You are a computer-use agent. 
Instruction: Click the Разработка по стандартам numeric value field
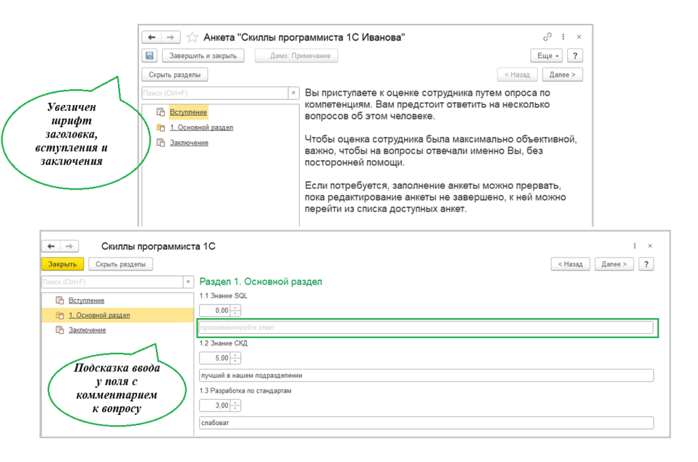(x=215, y=405)
